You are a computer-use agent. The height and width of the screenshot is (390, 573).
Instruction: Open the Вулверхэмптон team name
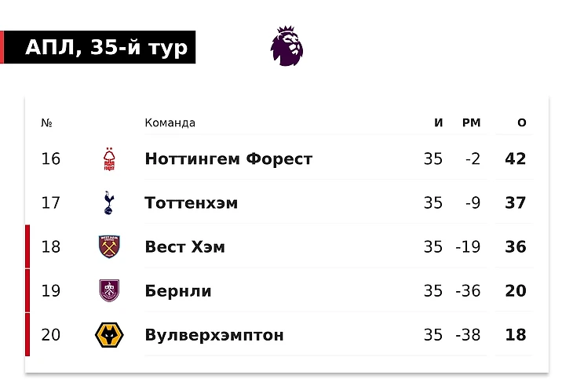(x=214, y=335)
